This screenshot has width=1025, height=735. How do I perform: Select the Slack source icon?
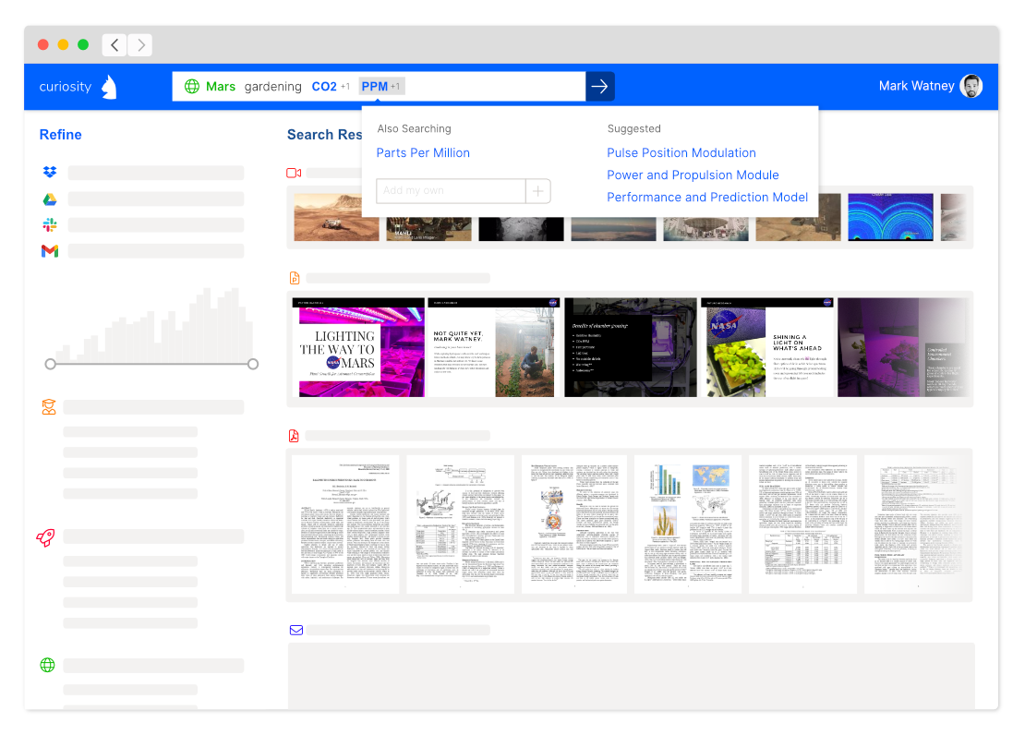[x=50, y=225]
